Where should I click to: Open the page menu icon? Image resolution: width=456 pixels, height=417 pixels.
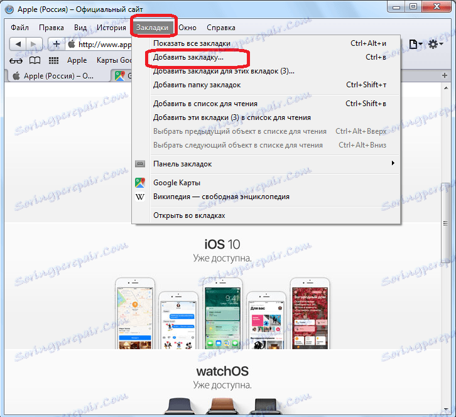[x=415, y=44]
